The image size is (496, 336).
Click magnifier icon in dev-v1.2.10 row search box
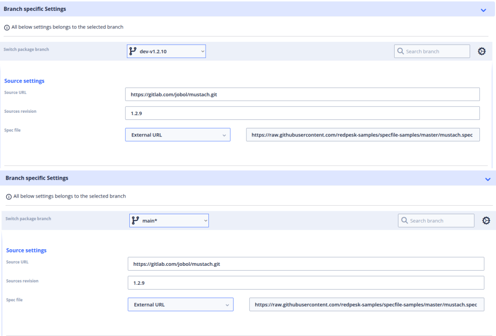click(x=401, y=52)
